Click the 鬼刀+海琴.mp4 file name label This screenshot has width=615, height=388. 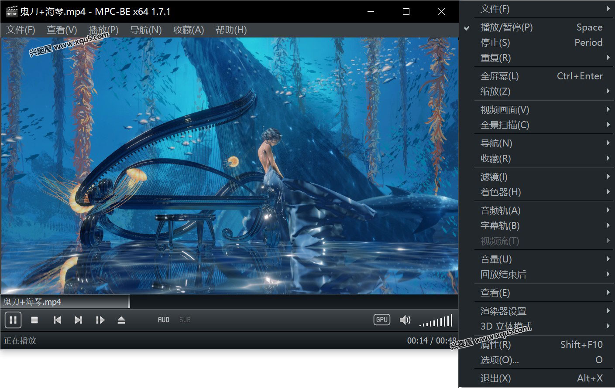(33, 302)
